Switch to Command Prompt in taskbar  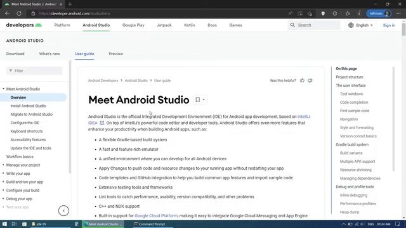[152, 224]
